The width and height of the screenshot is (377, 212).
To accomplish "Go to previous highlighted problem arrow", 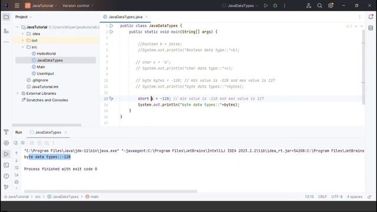I will (x=356, y=26).
